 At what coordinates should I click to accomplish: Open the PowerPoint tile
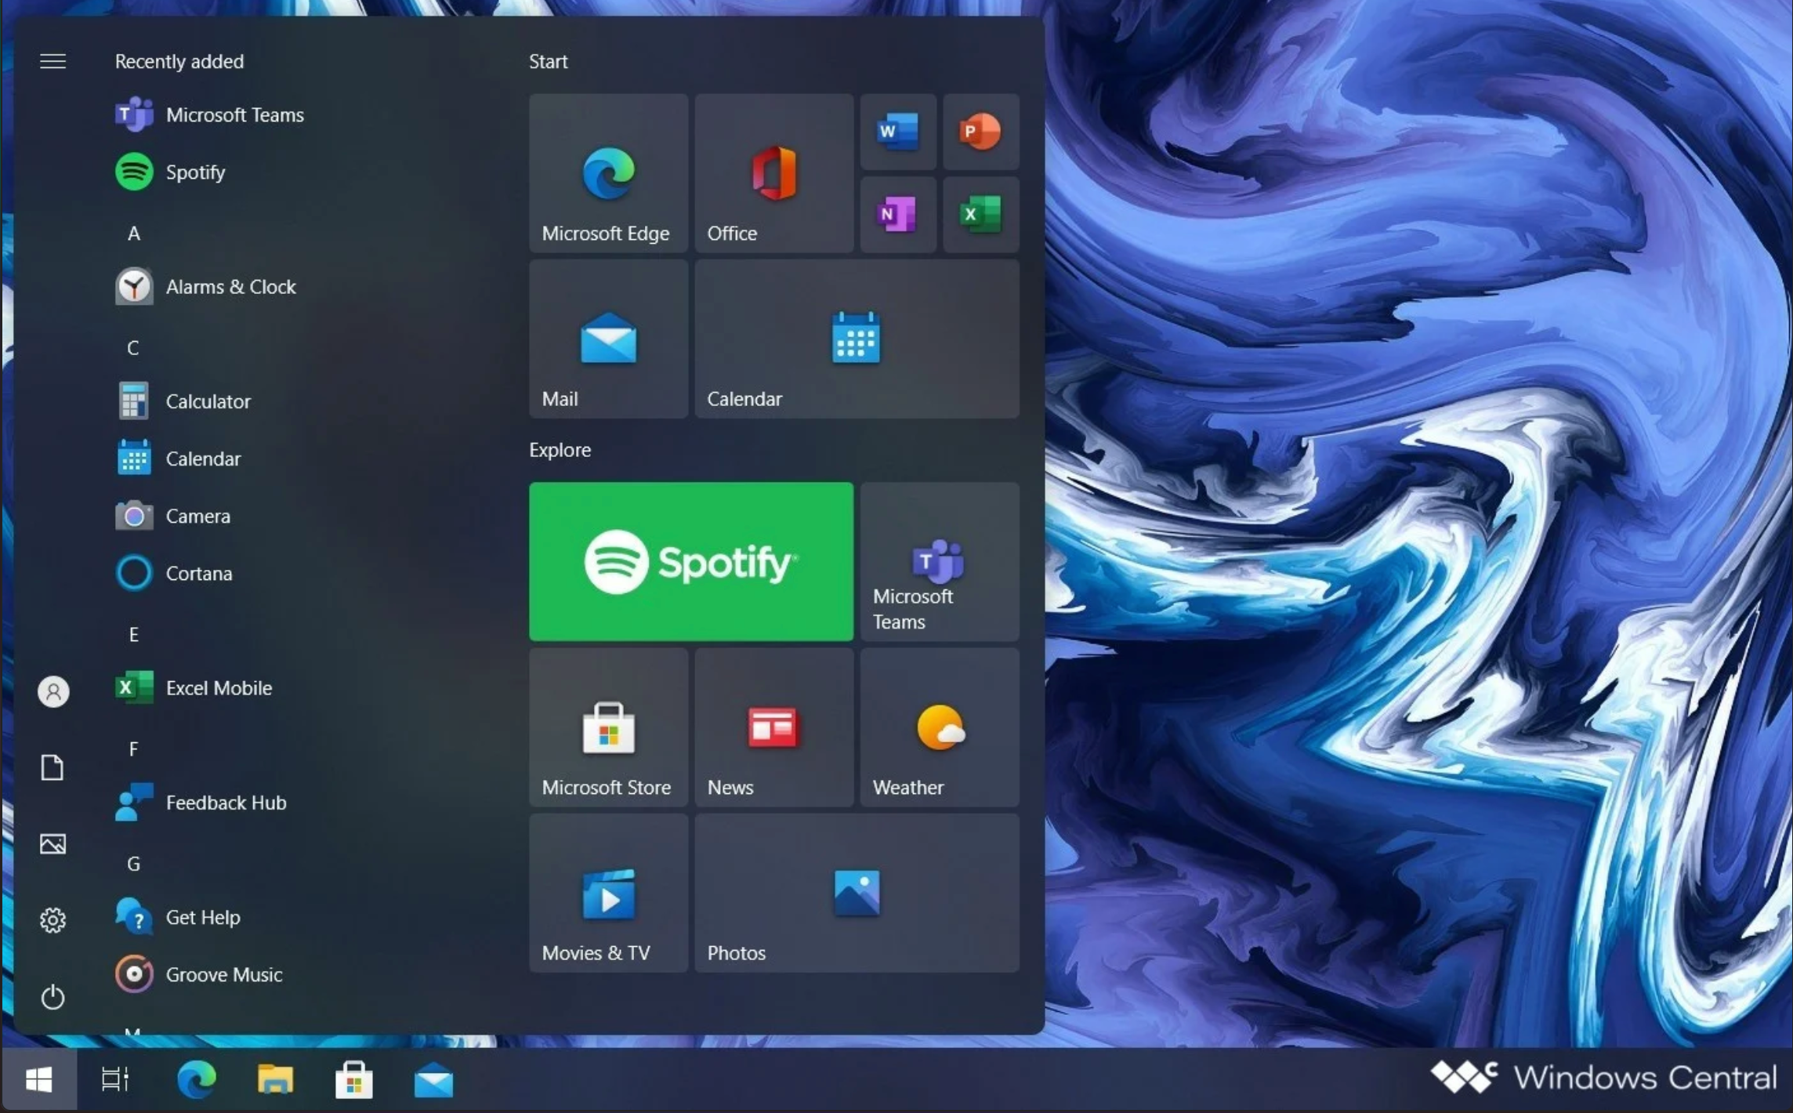(980, 132)
